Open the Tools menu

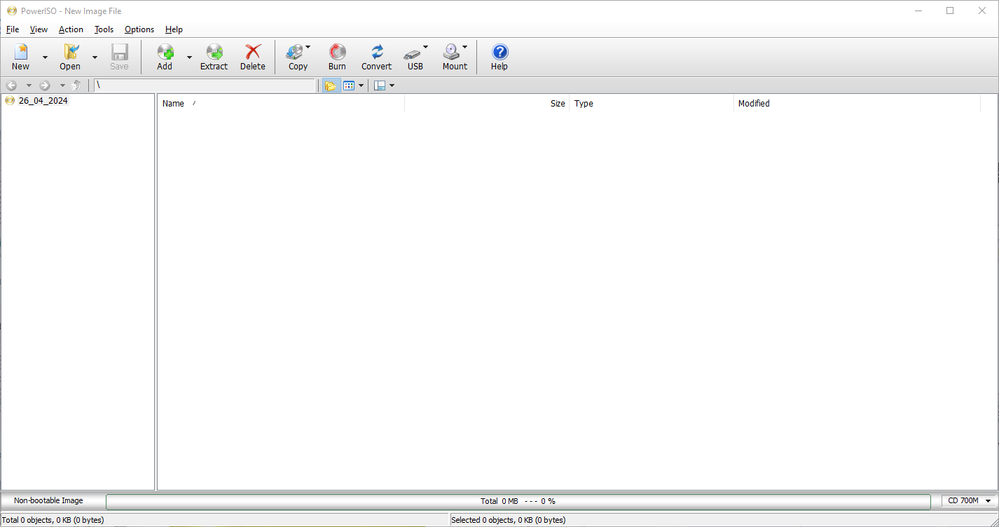[x=104, y=29]
